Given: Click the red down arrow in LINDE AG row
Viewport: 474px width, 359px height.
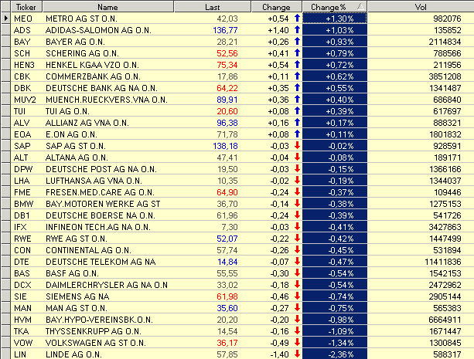Looking at the screenshot, I should tap(297, 354).
